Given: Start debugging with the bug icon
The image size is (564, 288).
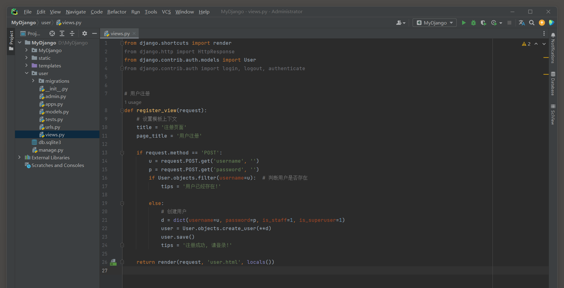Looking at the screenshot, I should 473,23.
